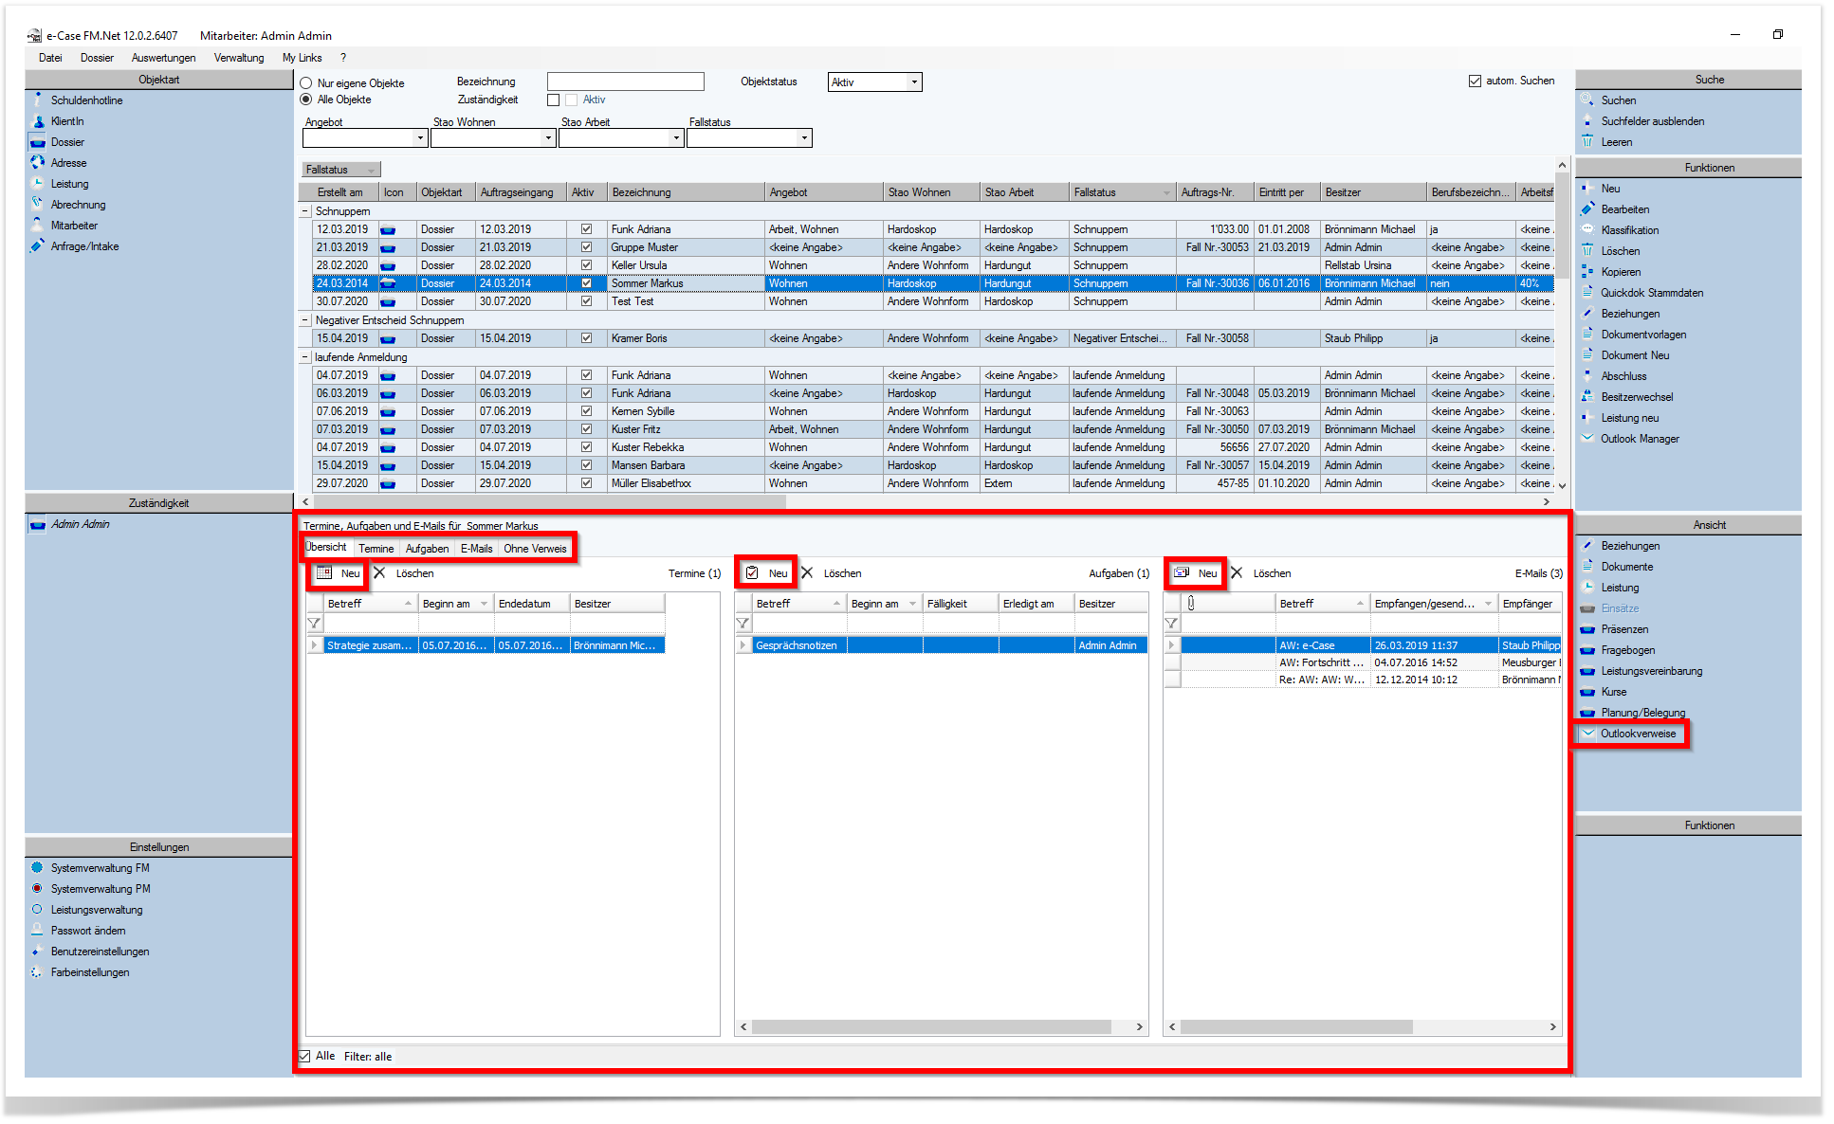
Task: Click the Bezeichnung search input field
Action: (x=626, y=82)
